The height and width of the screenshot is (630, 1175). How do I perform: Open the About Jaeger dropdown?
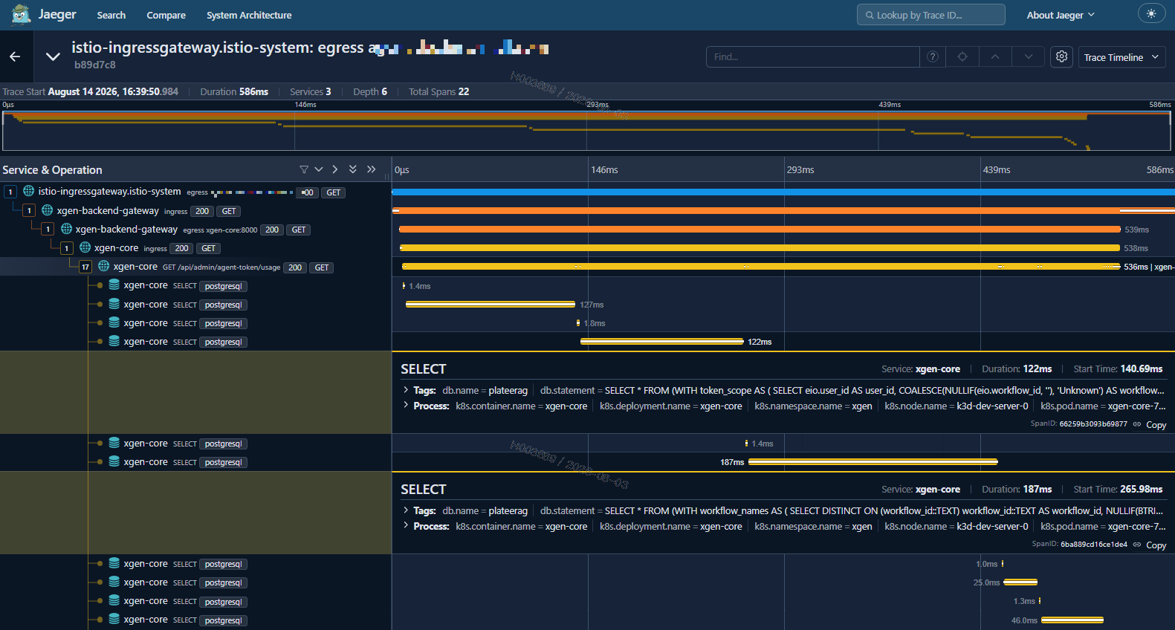click(x=1061, y=15)
